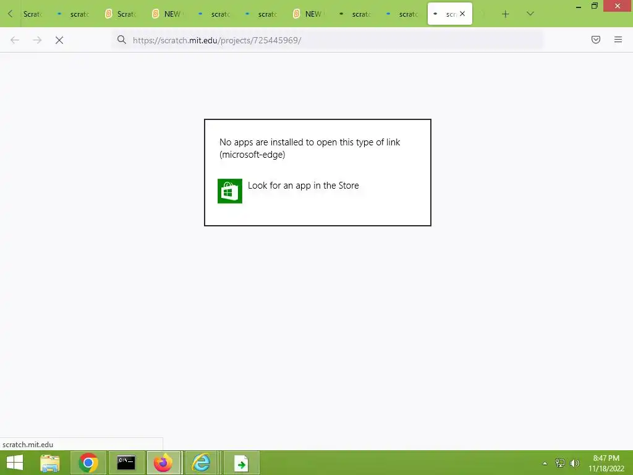Restore down the Firefox window

coord(594,6)
